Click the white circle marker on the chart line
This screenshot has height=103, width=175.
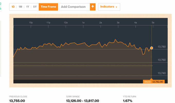coord(152,48)
